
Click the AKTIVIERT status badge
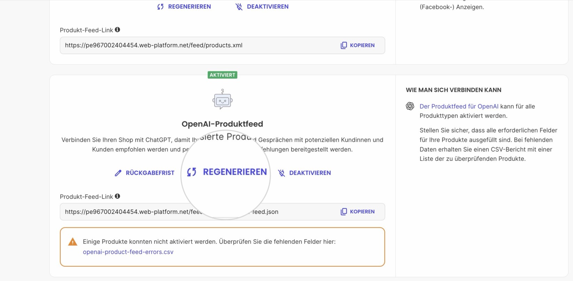222,75
